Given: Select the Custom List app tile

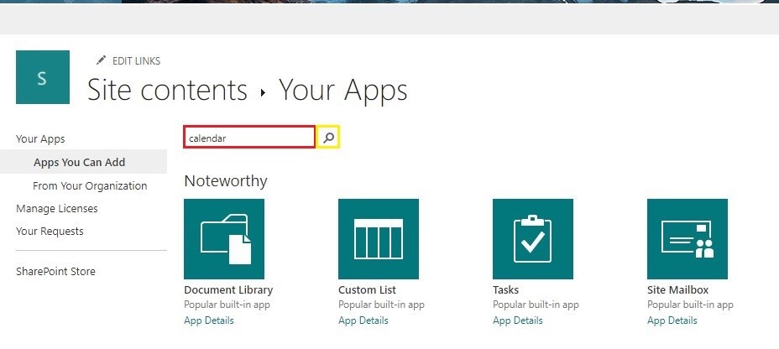Looking at the screenshot, I should (379, 239).
